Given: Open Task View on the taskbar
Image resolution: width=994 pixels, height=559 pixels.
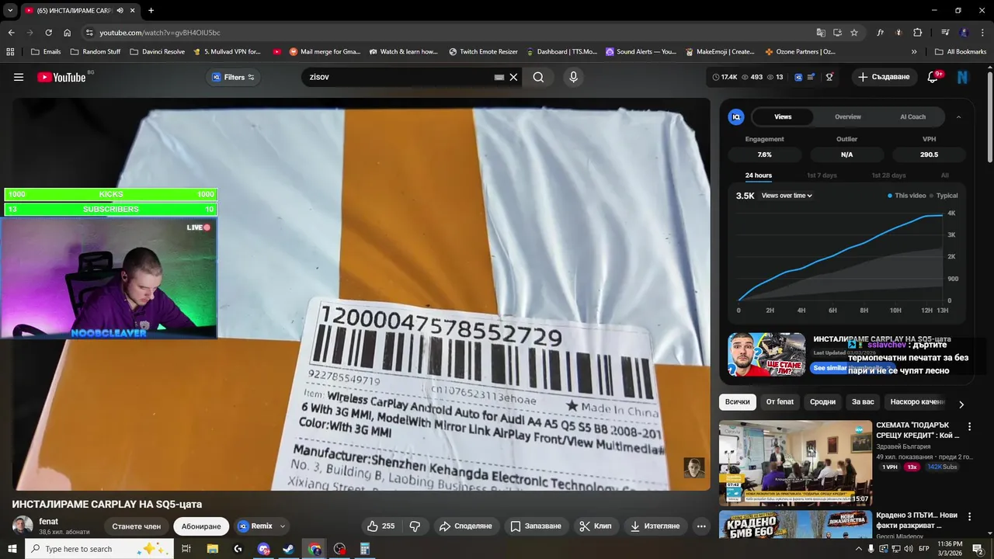Looking at the screenshot, I should (186, 549).
